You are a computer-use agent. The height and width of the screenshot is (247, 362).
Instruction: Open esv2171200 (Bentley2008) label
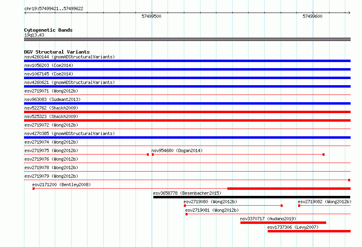(x=61, y=185)
